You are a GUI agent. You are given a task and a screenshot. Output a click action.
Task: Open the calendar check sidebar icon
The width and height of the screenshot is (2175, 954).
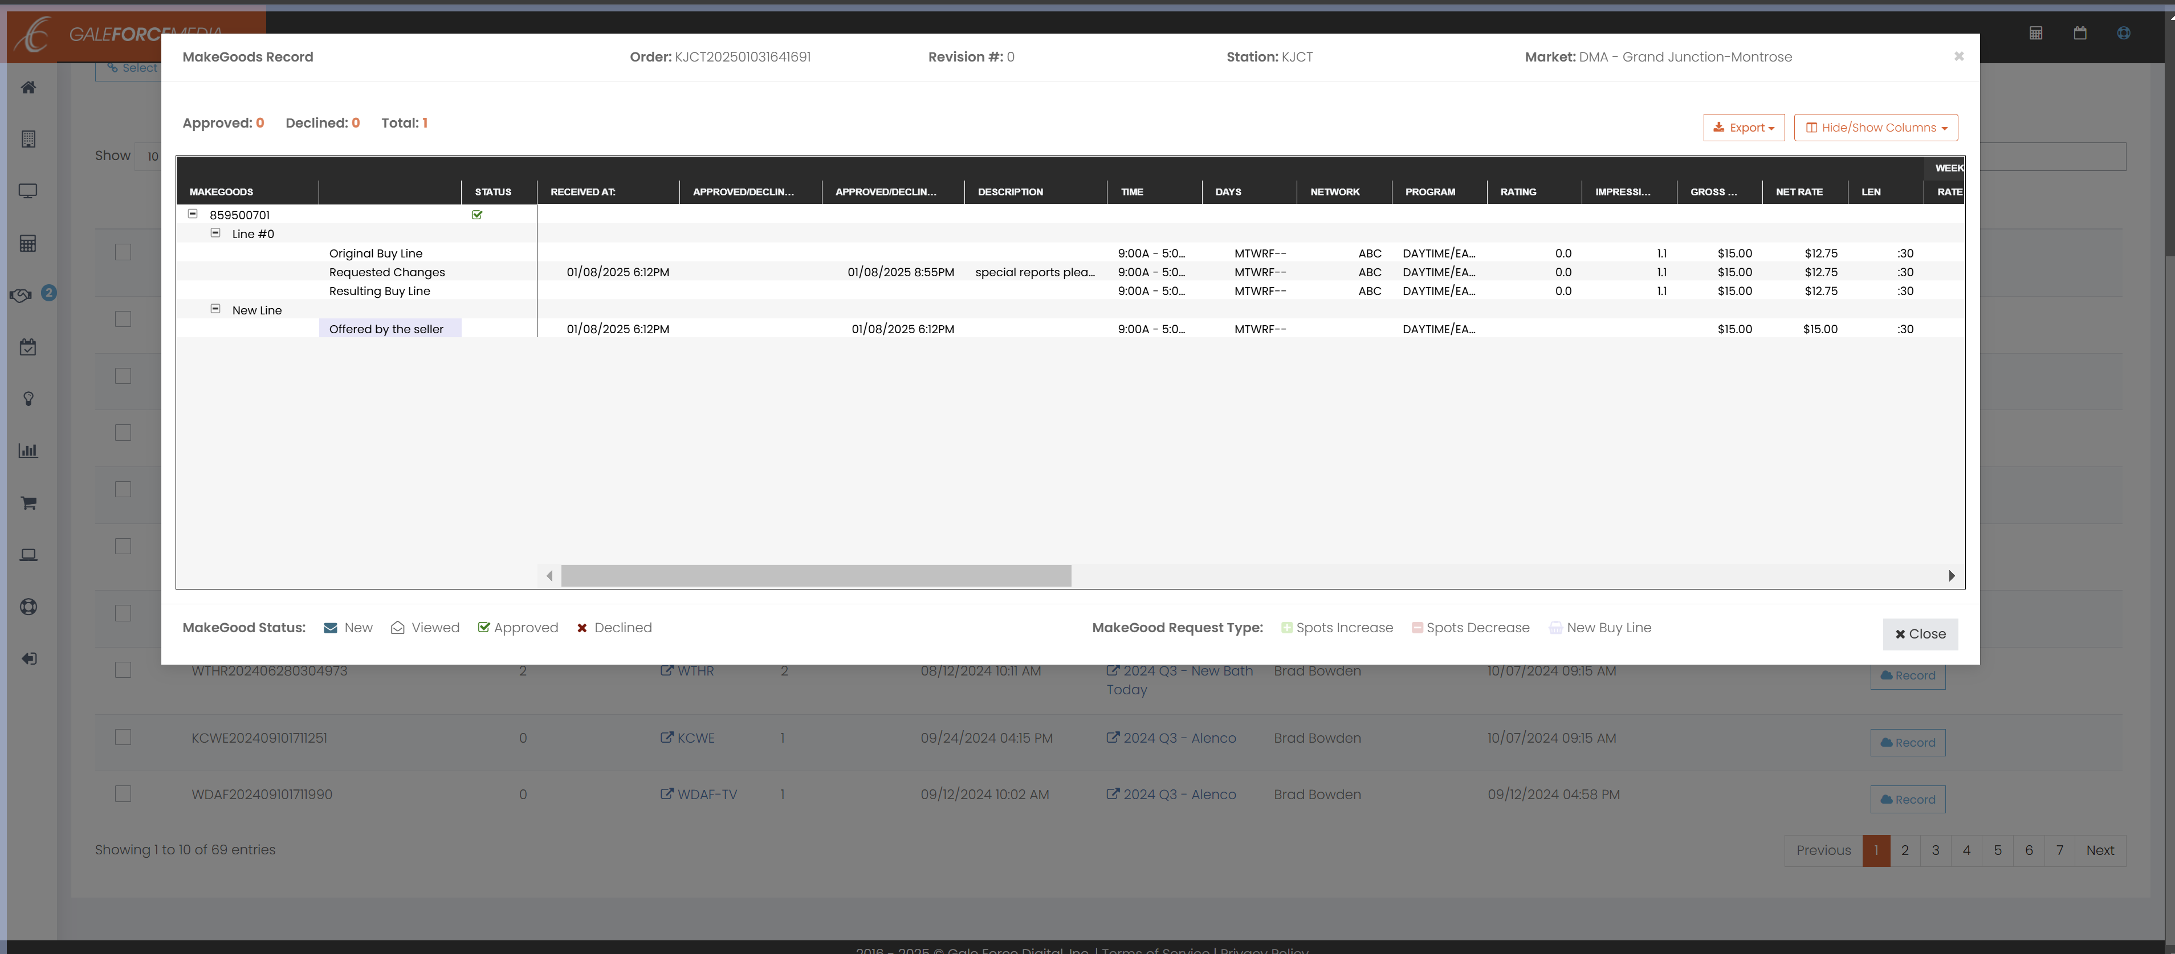coord(28,347)
